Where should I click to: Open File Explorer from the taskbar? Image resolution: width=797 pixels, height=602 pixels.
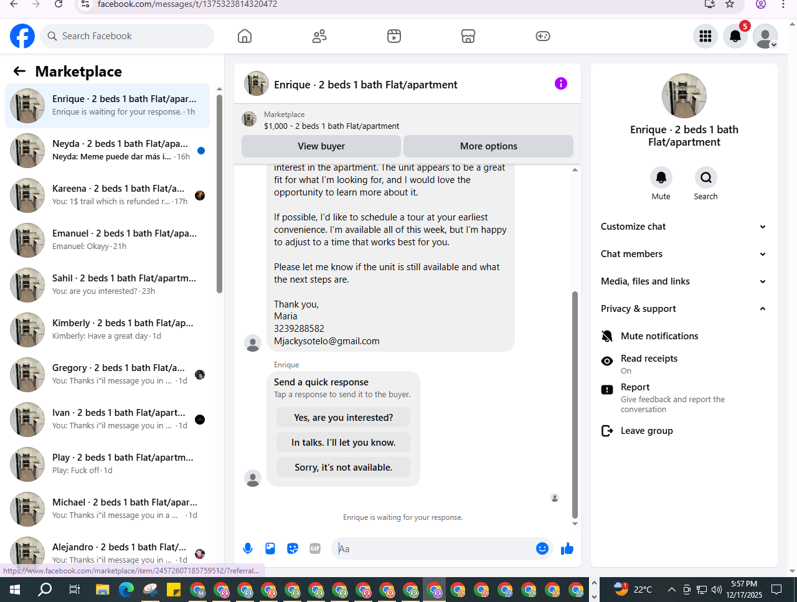[x=102, y=589]
